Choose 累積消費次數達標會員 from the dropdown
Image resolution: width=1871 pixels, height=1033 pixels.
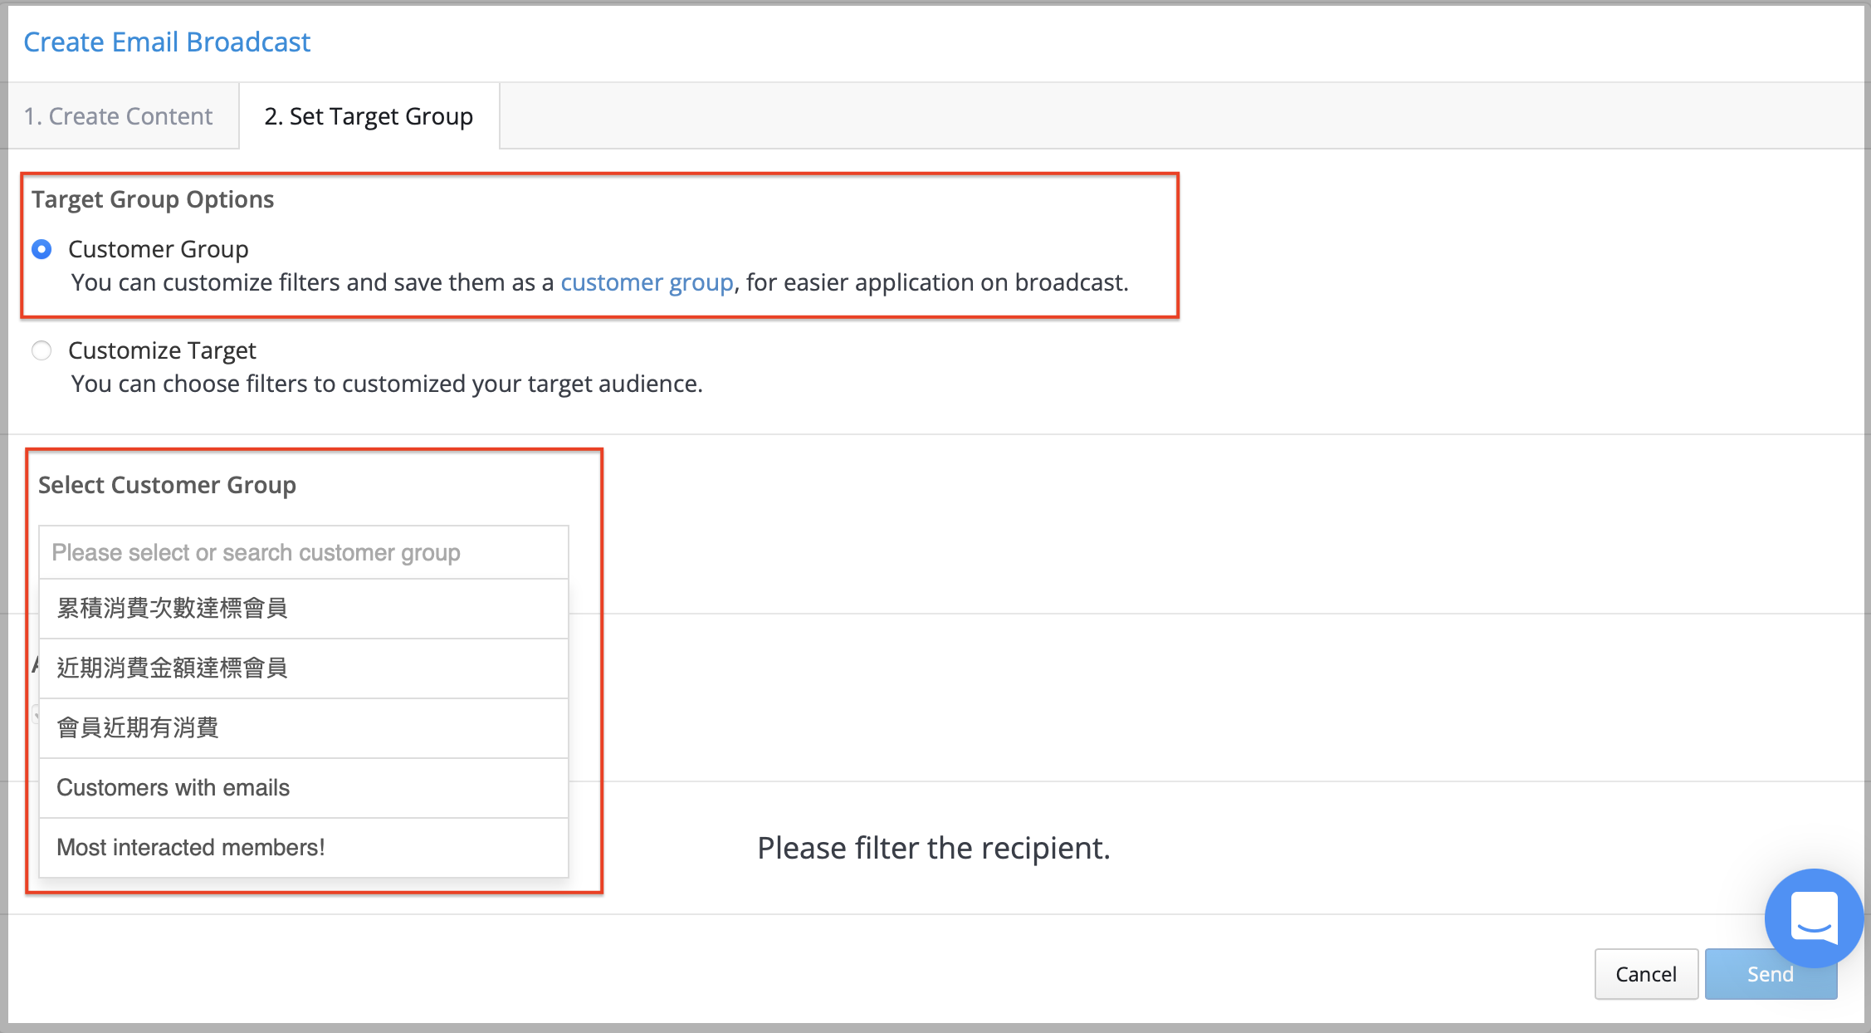click(304, 609)
